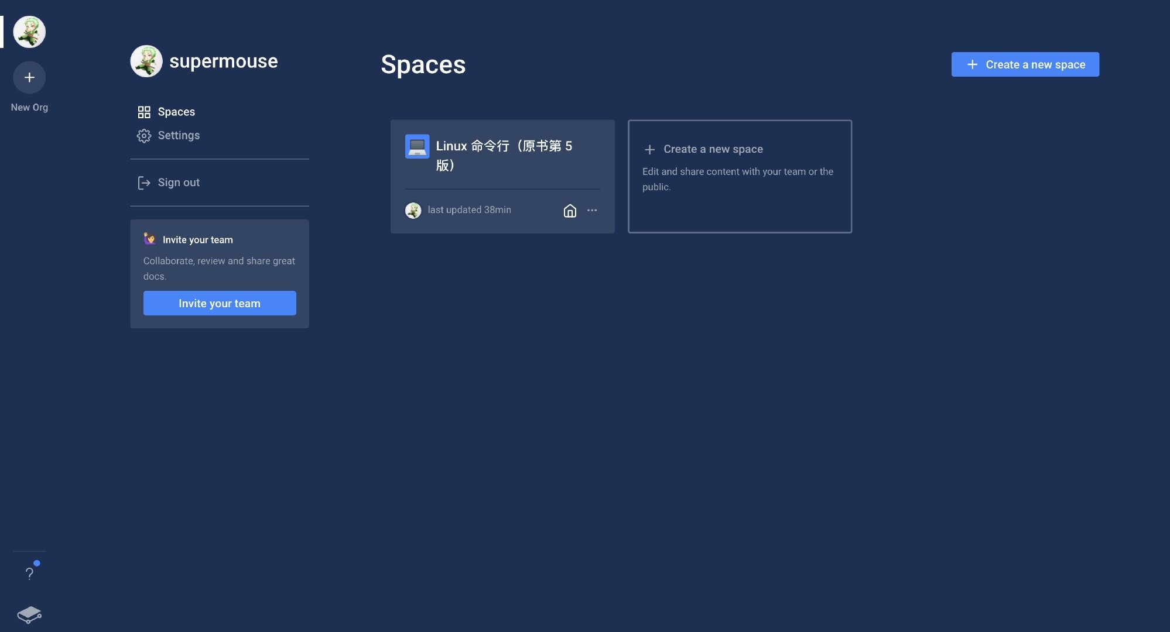
Task: Open the three-dots menu on Linux space card
Action: [x=592, y=211]
